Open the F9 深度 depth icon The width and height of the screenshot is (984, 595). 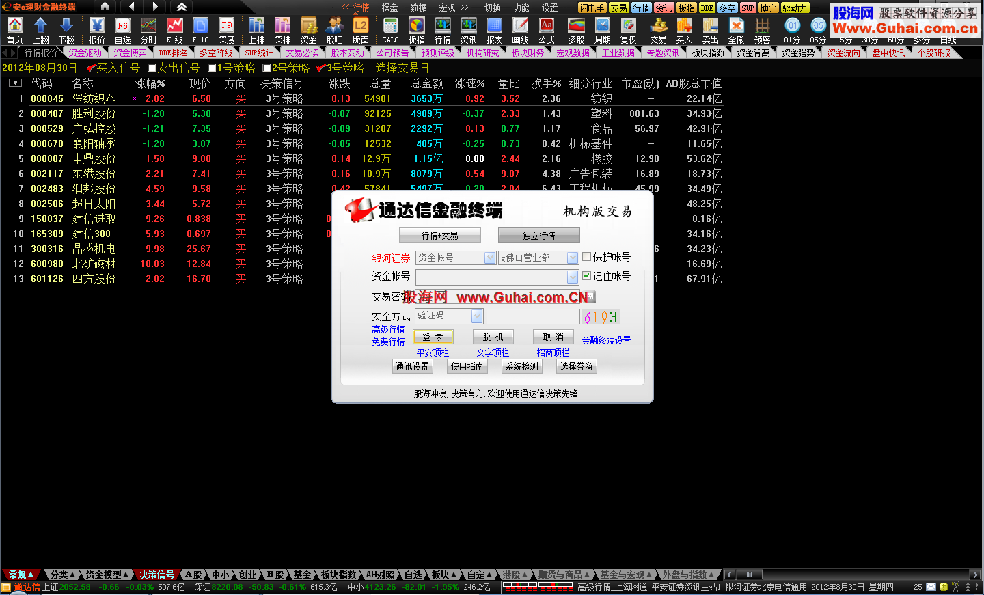point(226,31)
